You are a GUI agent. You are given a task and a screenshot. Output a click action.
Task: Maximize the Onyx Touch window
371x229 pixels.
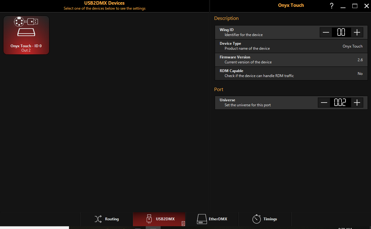coord(355,6)
